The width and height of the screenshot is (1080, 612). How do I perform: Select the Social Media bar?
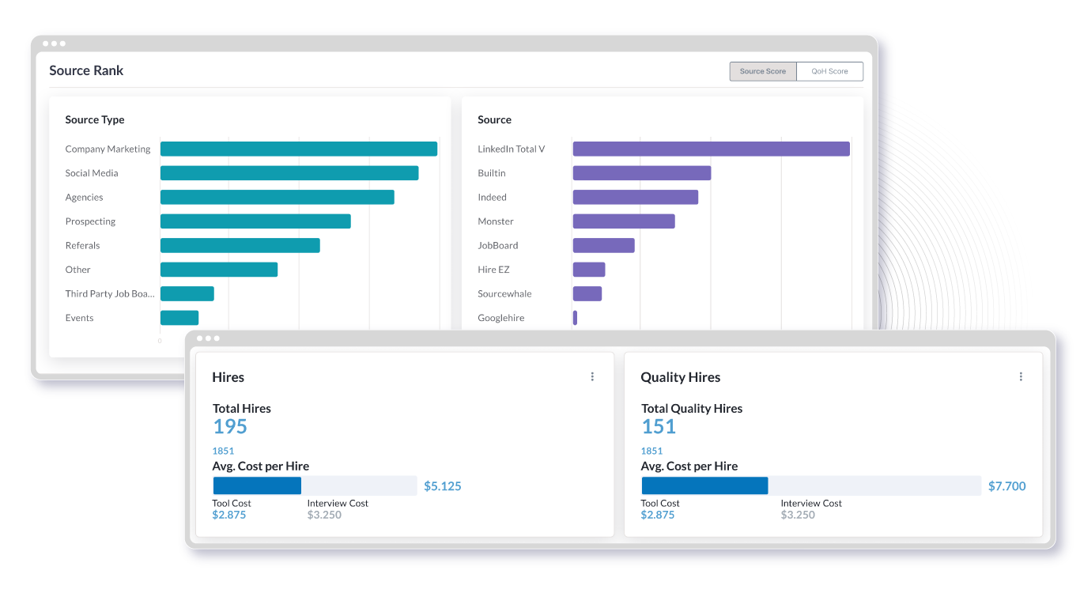tap(289, 173)
